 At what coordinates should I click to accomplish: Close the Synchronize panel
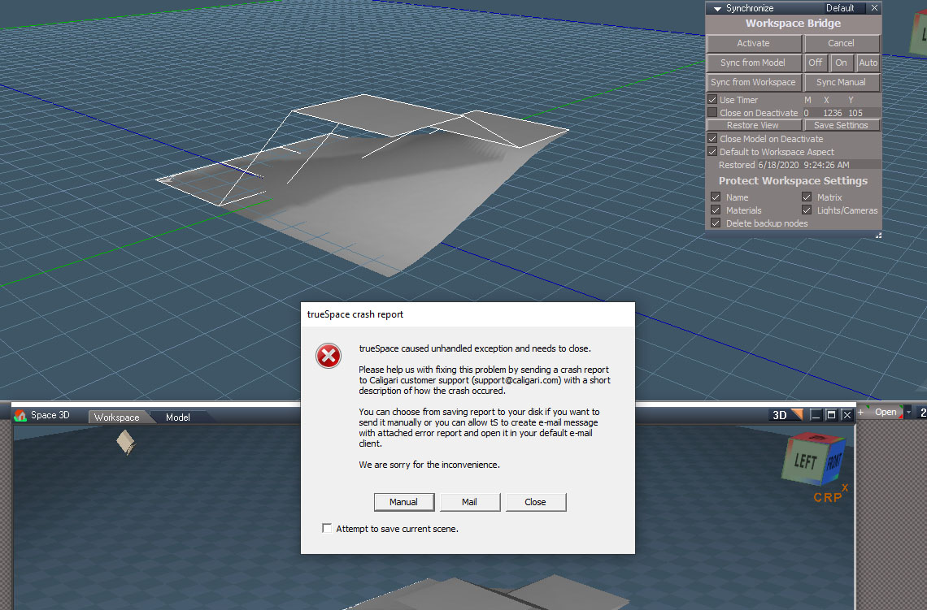pos(874,8)
